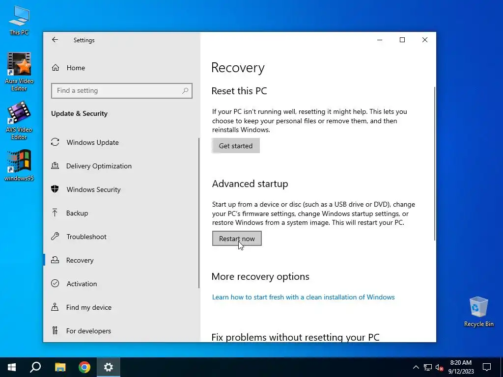Open Find my device page
This screenshot has width=503, height=377.
tap(89, 307)
